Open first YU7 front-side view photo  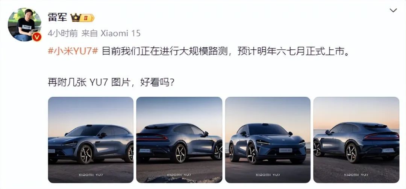[x=91, y=140]
